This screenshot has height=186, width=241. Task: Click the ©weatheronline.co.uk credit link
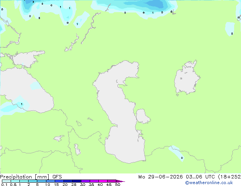point(209,183)
